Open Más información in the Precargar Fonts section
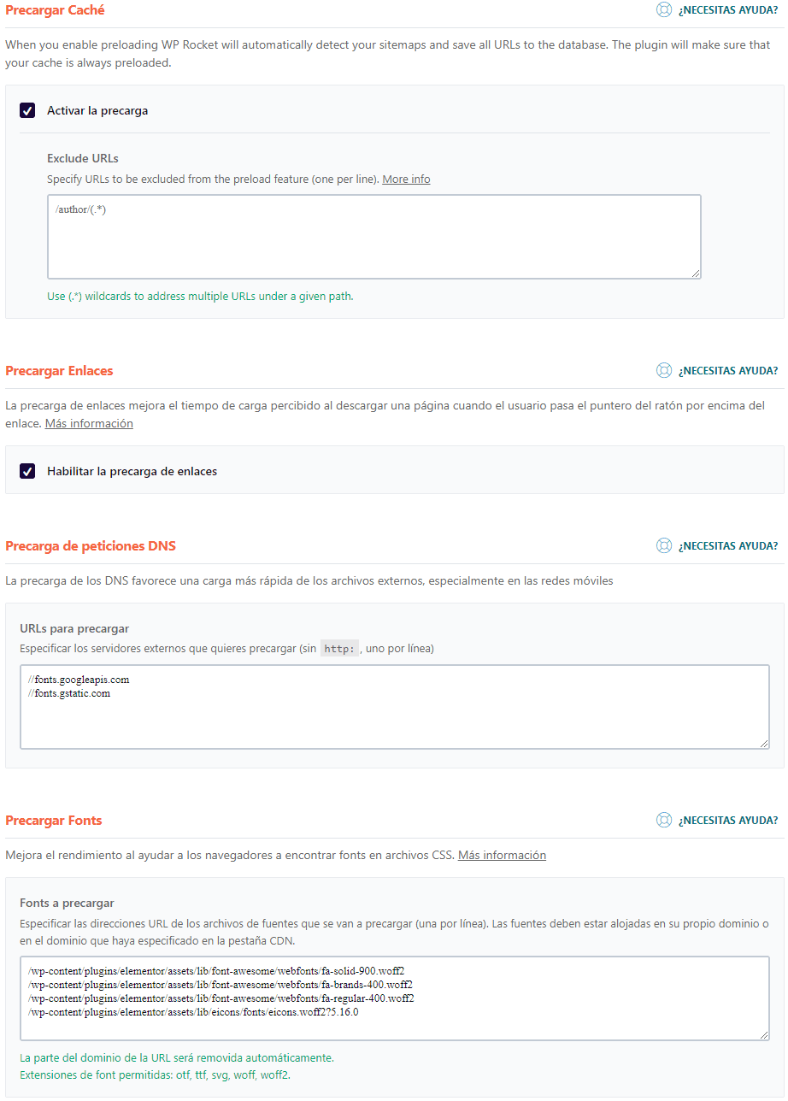Screen dimensions: 788x1101 pos(502,854)
